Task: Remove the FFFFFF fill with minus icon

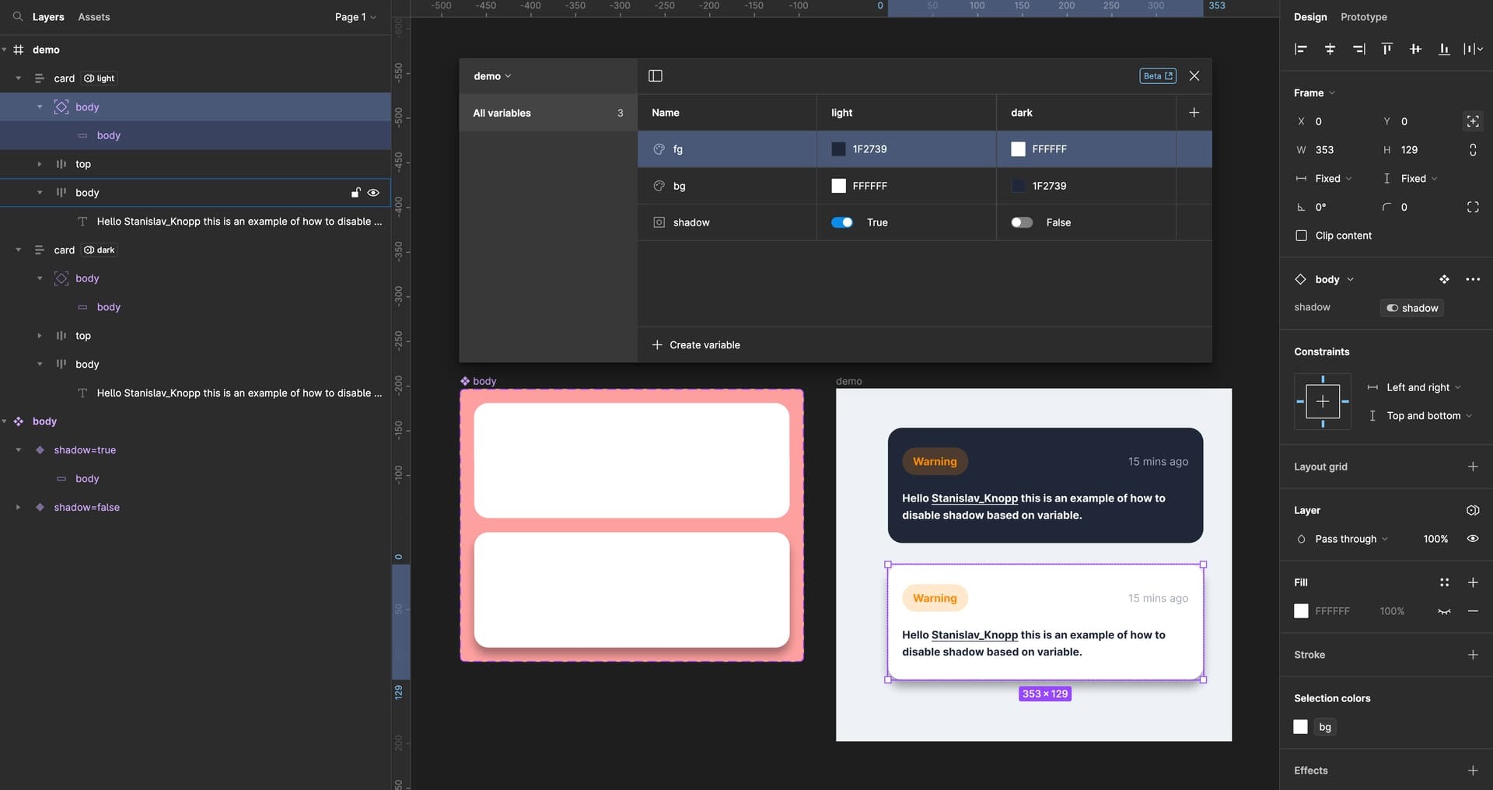Action: tap(1473, 611)
